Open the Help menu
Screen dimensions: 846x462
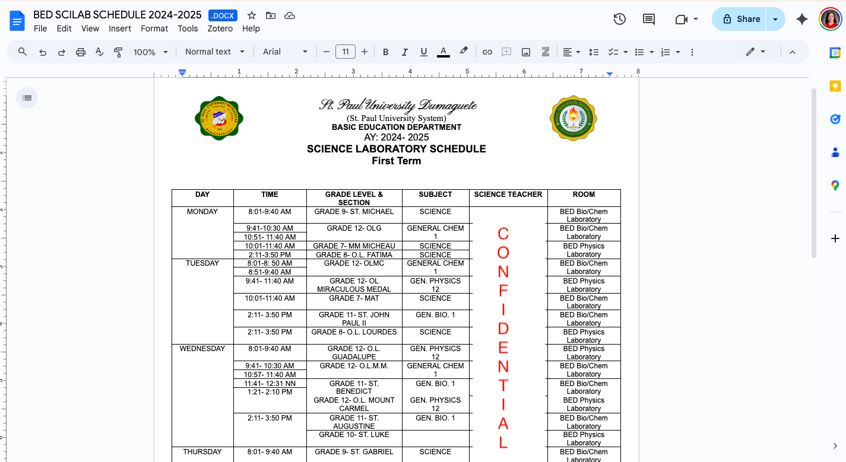[x=251, y=28]
